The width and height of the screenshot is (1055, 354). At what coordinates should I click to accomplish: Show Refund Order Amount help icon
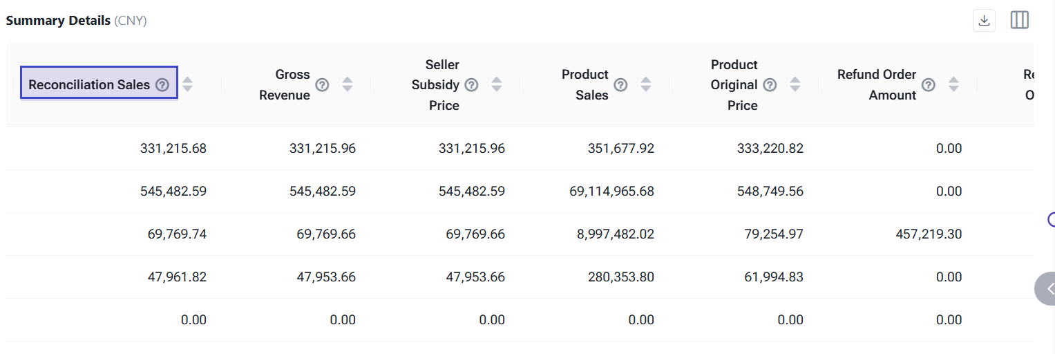pyautogui.click(x=929, y=85)
